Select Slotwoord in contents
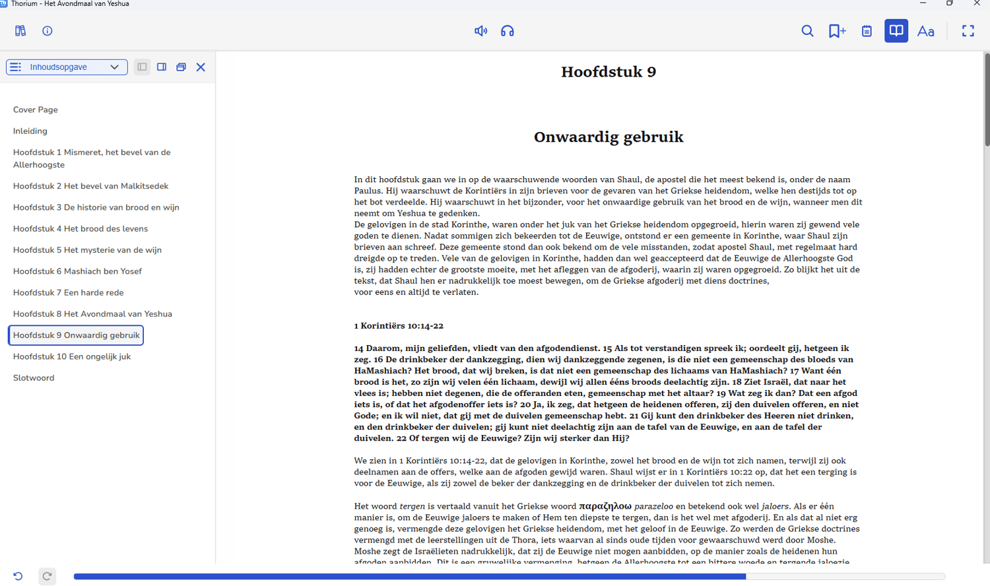 [34, 377]
